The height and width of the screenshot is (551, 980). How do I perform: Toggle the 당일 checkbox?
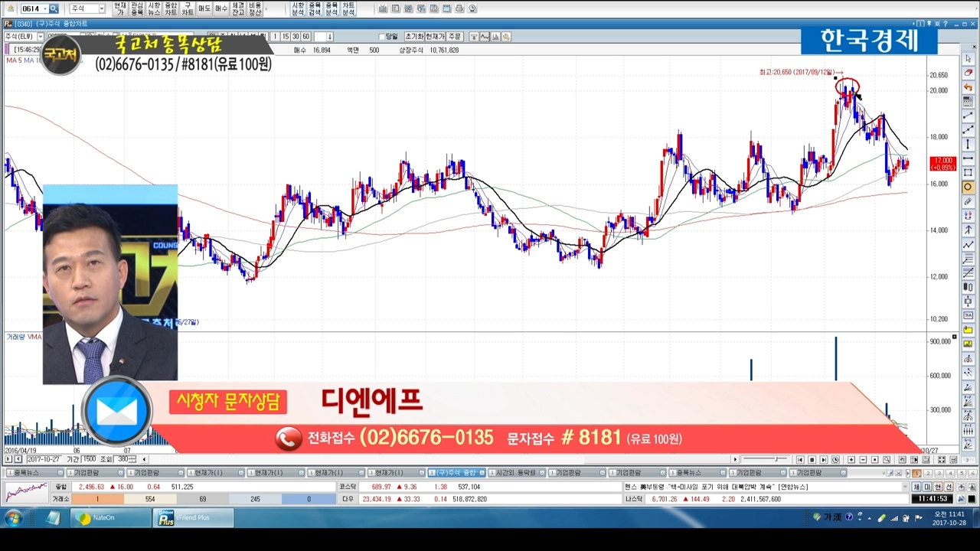tap(382, 37)
